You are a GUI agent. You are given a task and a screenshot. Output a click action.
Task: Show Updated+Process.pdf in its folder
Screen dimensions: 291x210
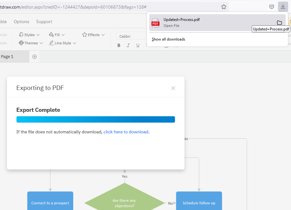point(279,22)
